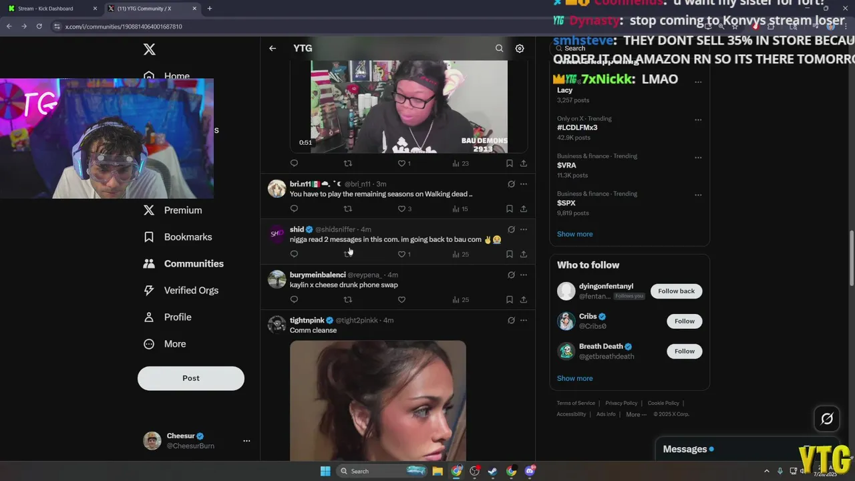This screenshot has width=855, height=481.
Task: Open Premium in the sidebar
Action: point(173,210)
